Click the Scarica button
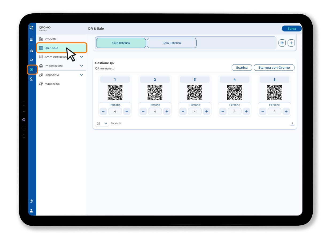This screenshot has width=334, height=246. pyautogui.click(x=242, y=68)
